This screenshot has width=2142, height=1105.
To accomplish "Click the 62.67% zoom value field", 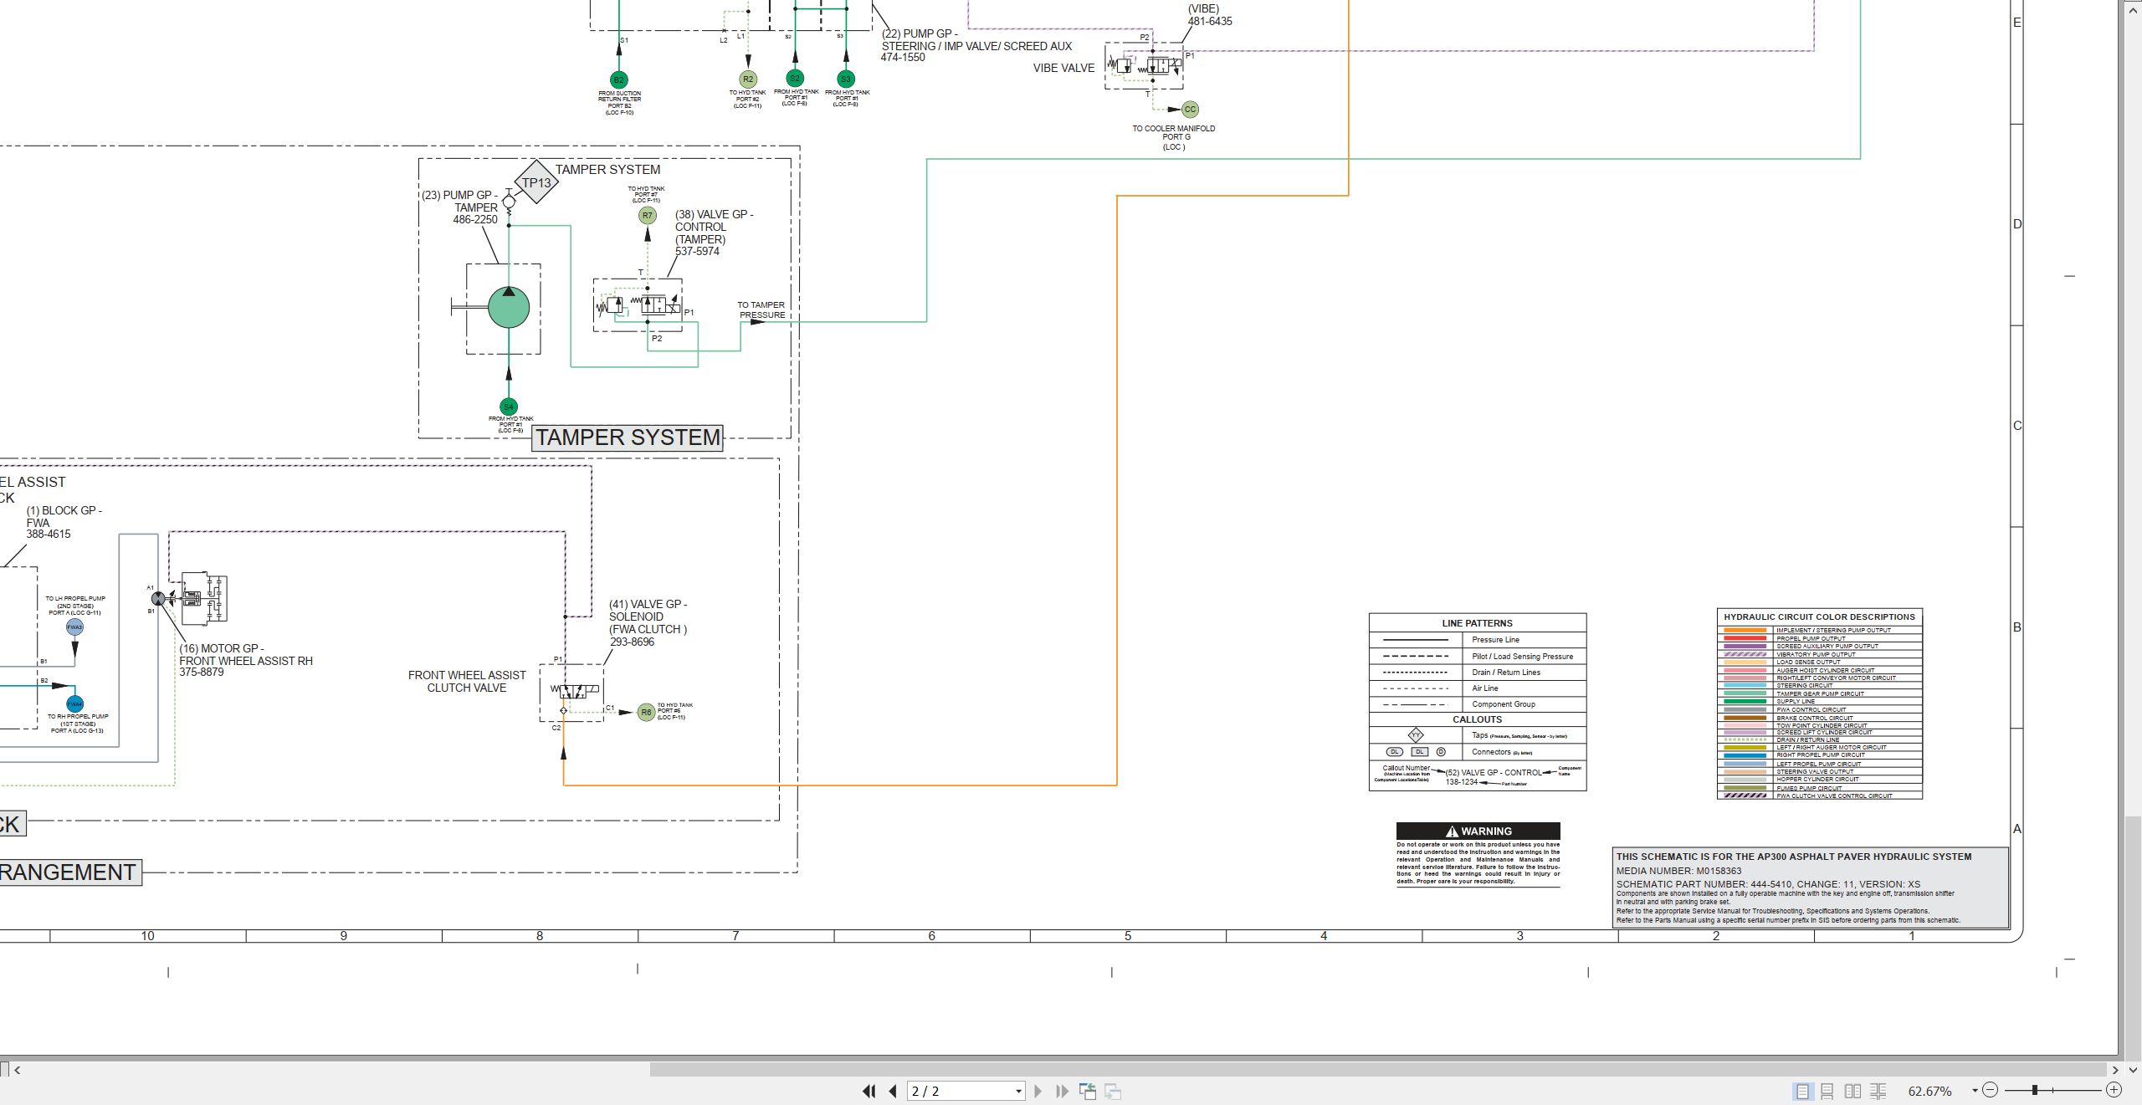I will pos(1929,1091).
